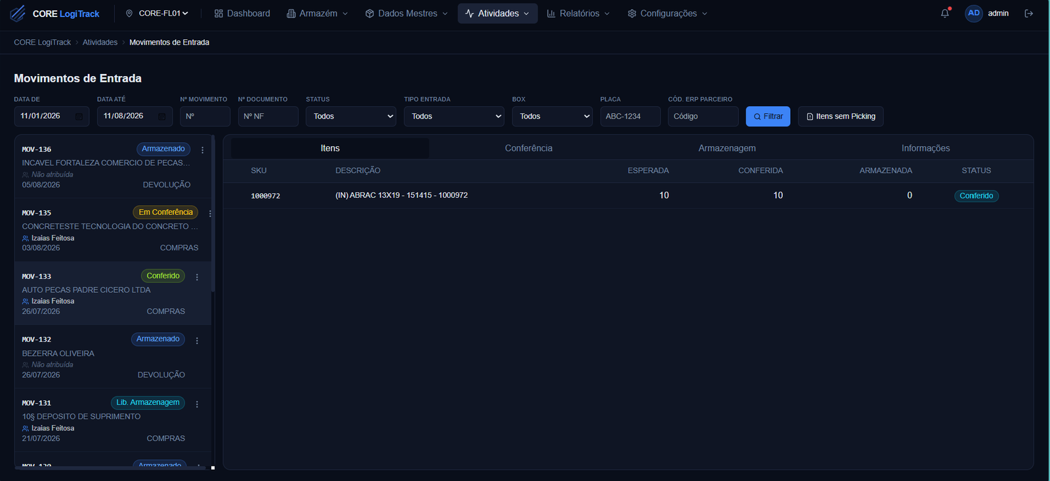Open Atividades breadcrumb link
1050x481 pixels.
point(100,42)
